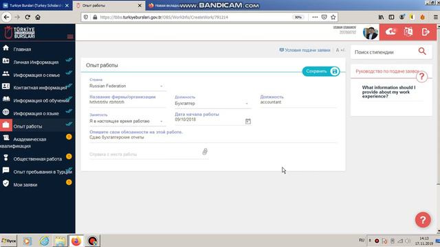Open Windows Start button Пуск
Screen dimensions: 440x247
click(x=9, y=241)
